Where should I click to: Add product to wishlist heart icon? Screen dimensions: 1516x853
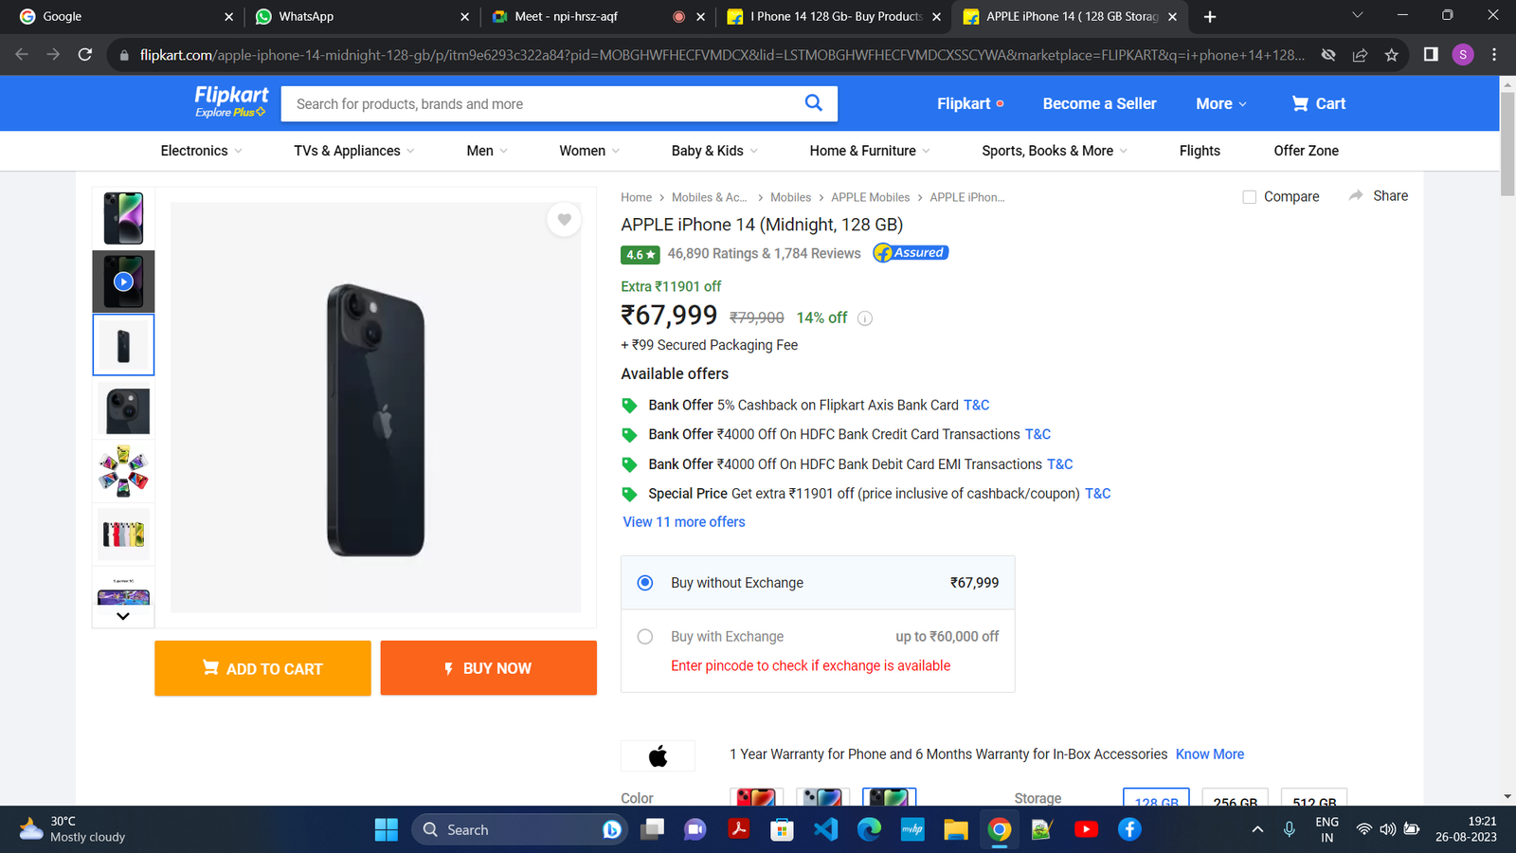pyautogui.click(x=564, y=220)
